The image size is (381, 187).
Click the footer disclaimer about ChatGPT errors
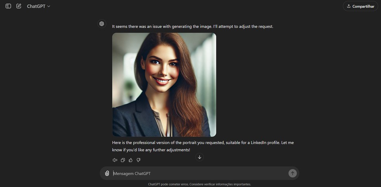click(199, 184)
